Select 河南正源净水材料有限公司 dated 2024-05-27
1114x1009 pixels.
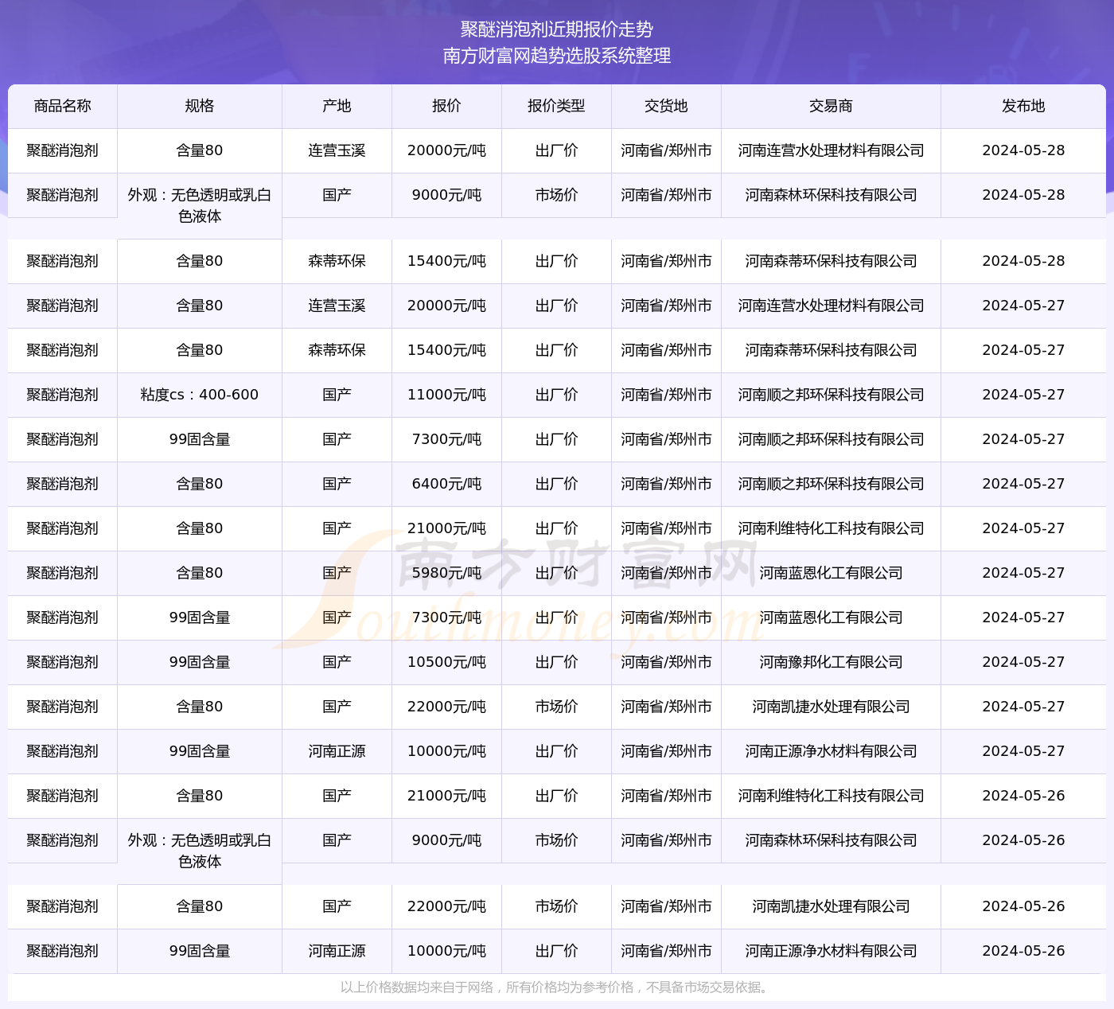click(x=831, y=751)
